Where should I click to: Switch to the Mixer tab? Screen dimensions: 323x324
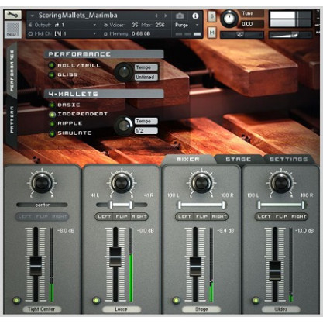188,160
